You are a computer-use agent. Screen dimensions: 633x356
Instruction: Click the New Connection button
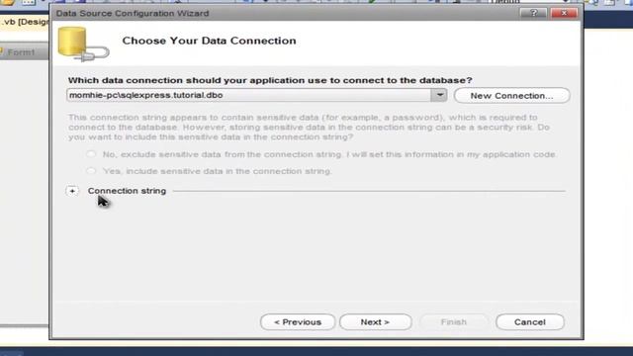(x=511, y=96)
